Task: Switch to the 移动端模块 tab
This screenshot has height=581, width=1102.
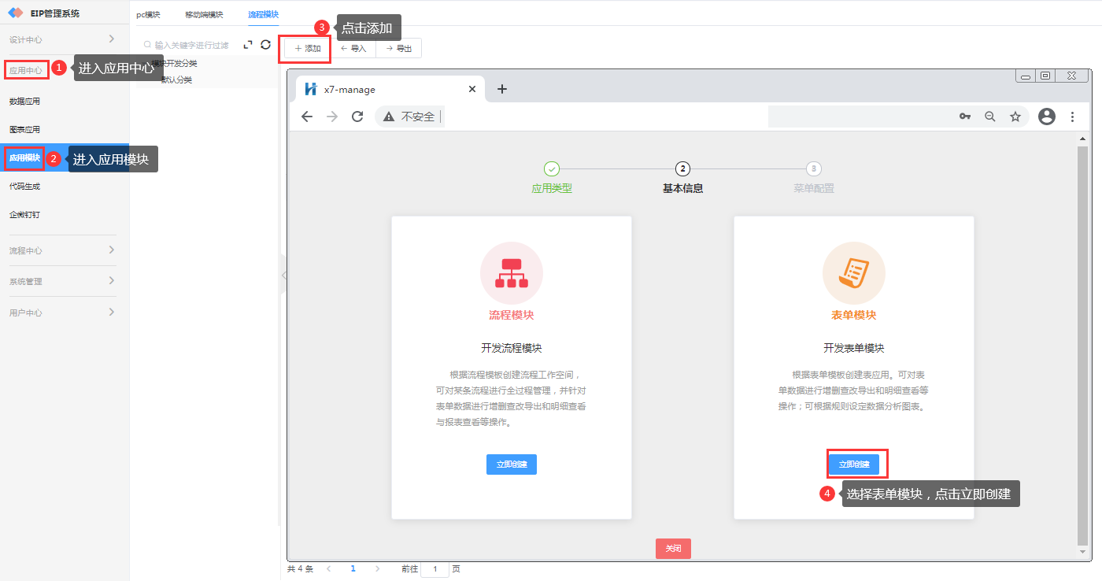Action: pyautogui.click(x=204, y=15)
